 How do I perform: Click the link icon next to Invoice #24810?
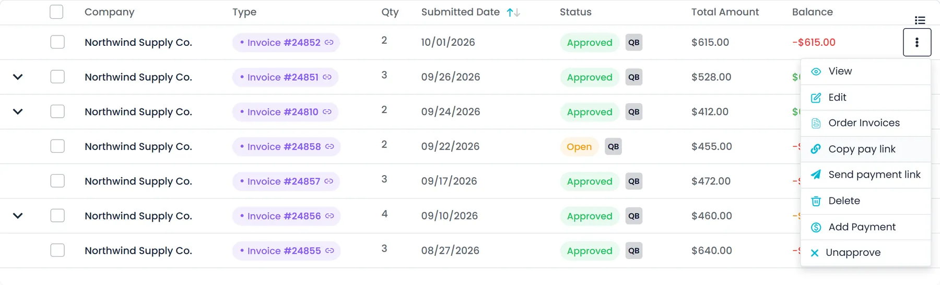327,111
